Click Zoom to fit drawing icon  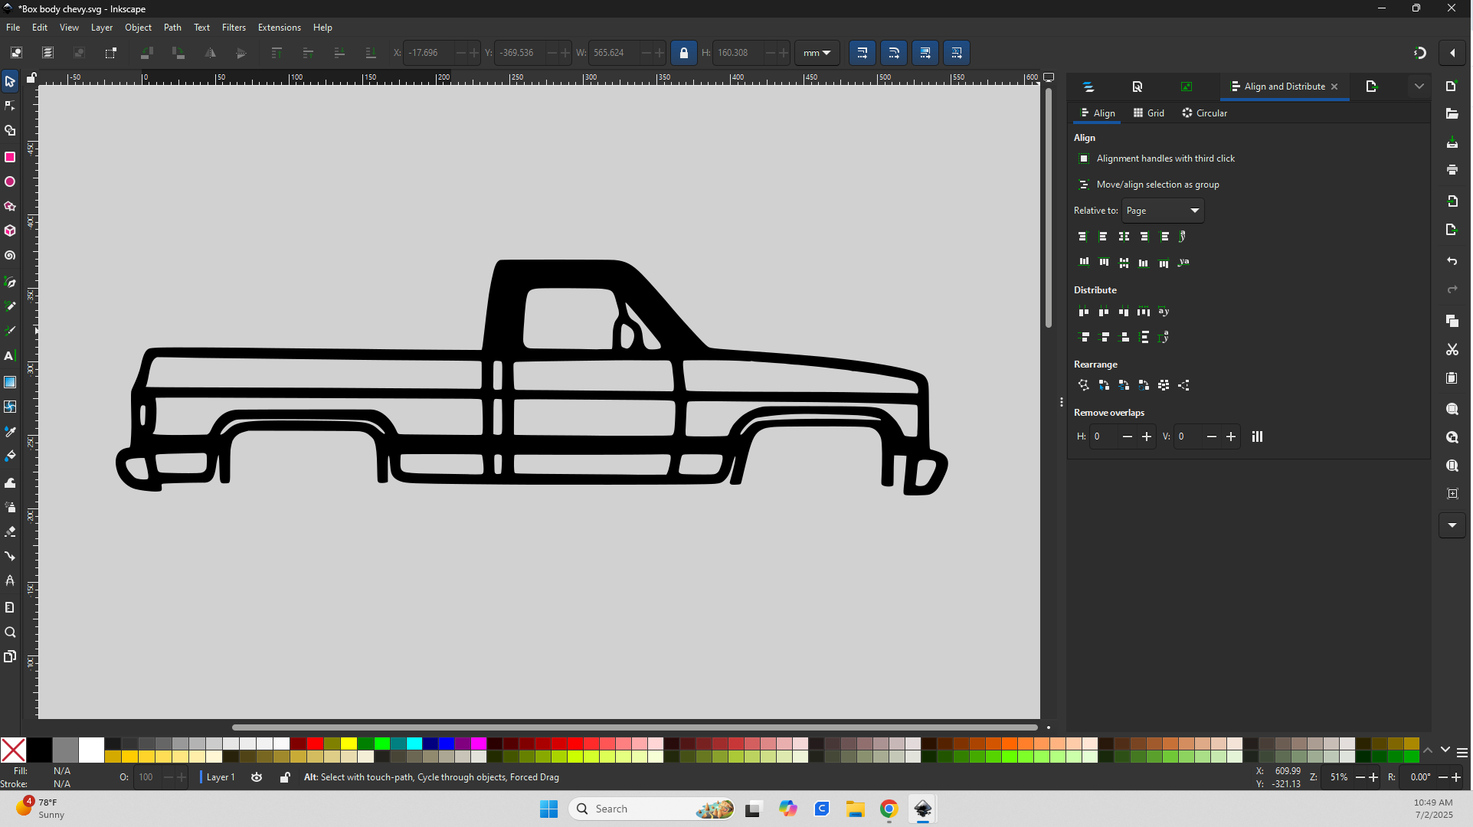coord(1452,437)
